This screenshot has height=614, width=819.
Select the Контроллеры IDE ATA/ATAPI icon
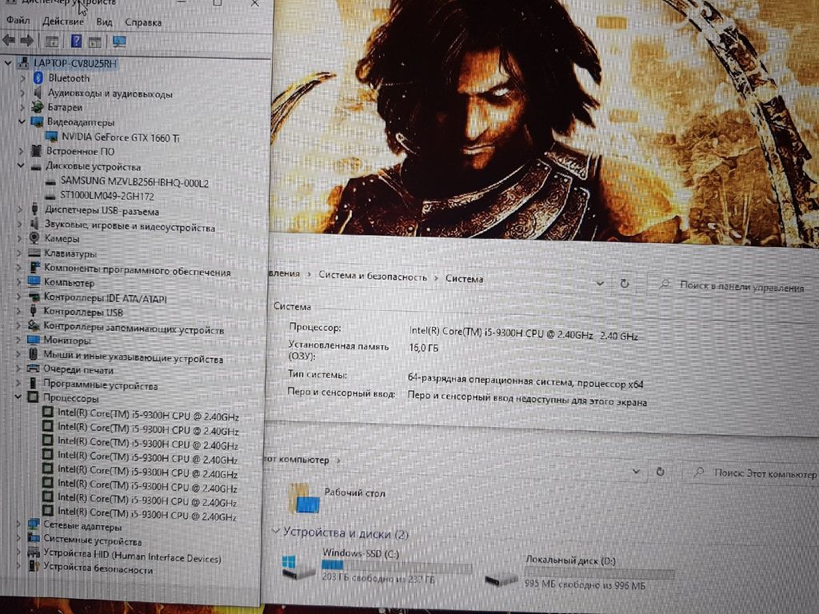click(x=34, y=297)
